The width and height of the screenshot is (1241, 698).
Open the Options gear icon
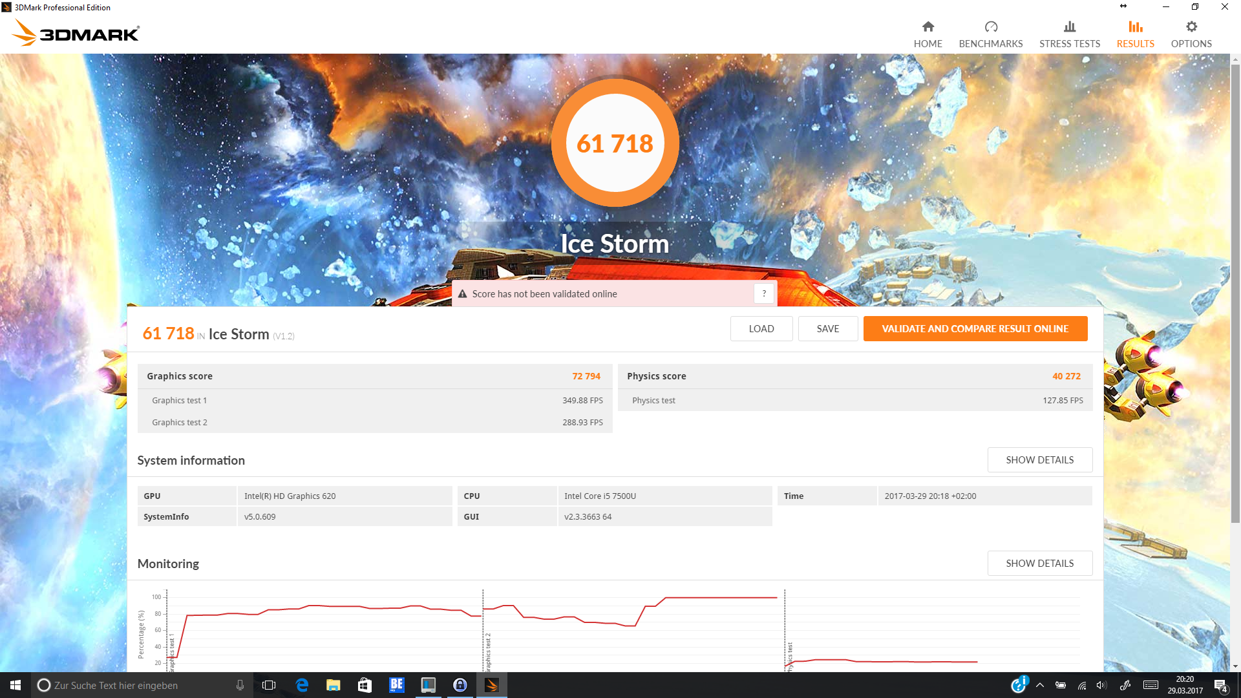tap(1191, 26)
